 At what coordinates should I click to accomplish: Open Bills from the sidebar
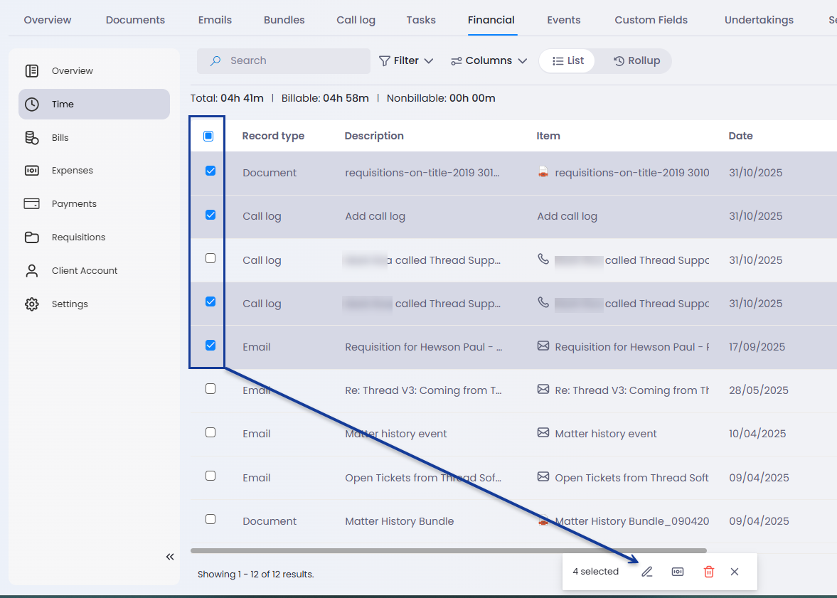click(x=60, y=137)
